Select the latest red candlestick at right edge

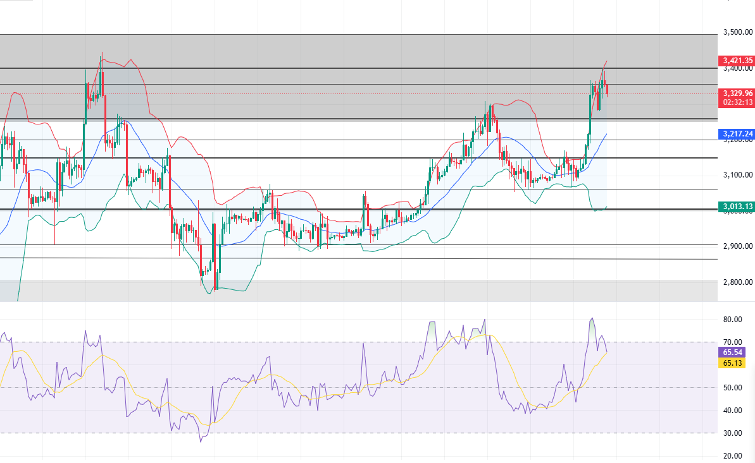click(x=608, y=90)
